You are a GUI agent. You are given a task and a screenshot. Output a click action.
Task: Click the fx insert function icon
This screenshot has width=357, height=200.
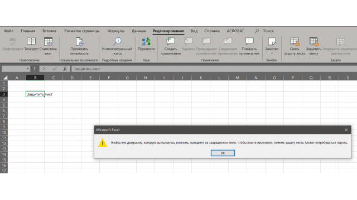(65, 69)
